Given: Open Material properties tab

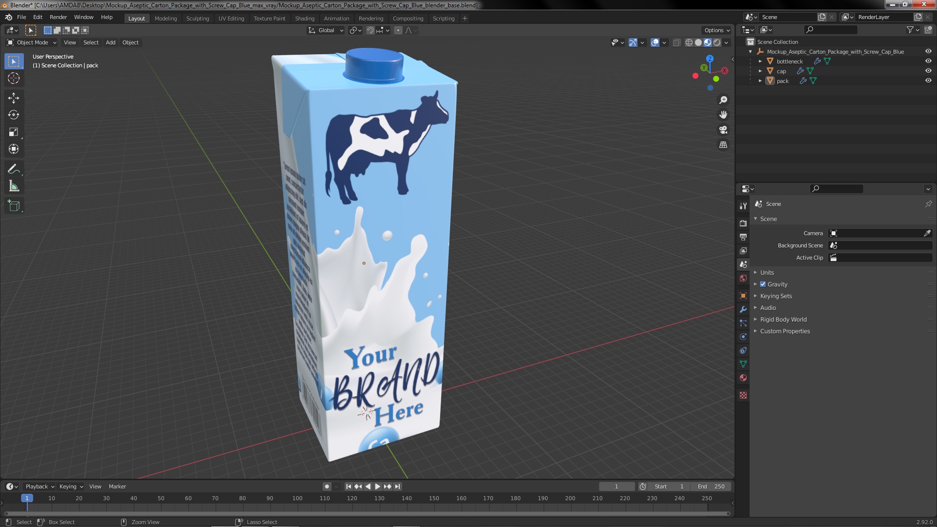Looking at the screenshot, I should click(x=743, y=378).
